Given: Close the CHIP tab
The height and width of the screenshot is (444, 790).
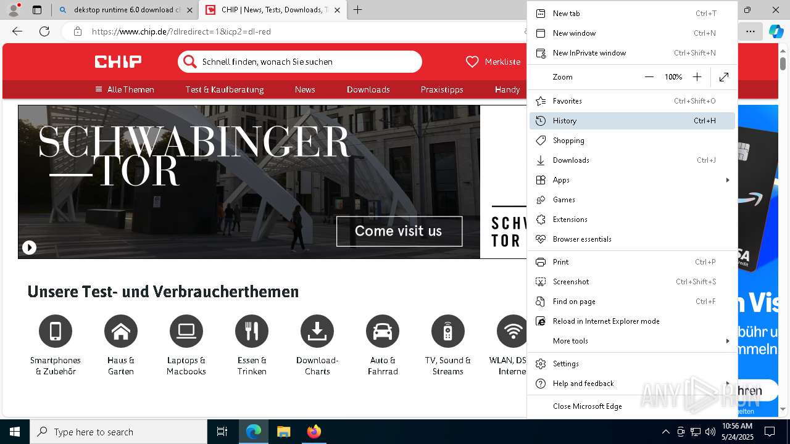Looking at the screenshot, I should pos(337,10).
